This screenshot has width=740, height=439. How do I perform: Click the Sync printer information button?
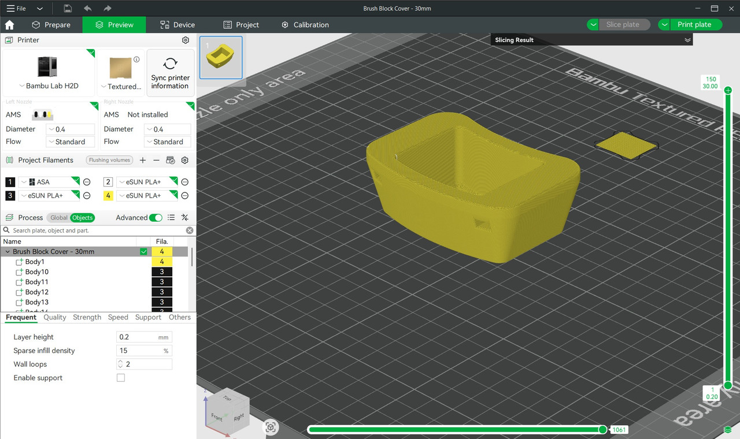(x=171, y=73)
